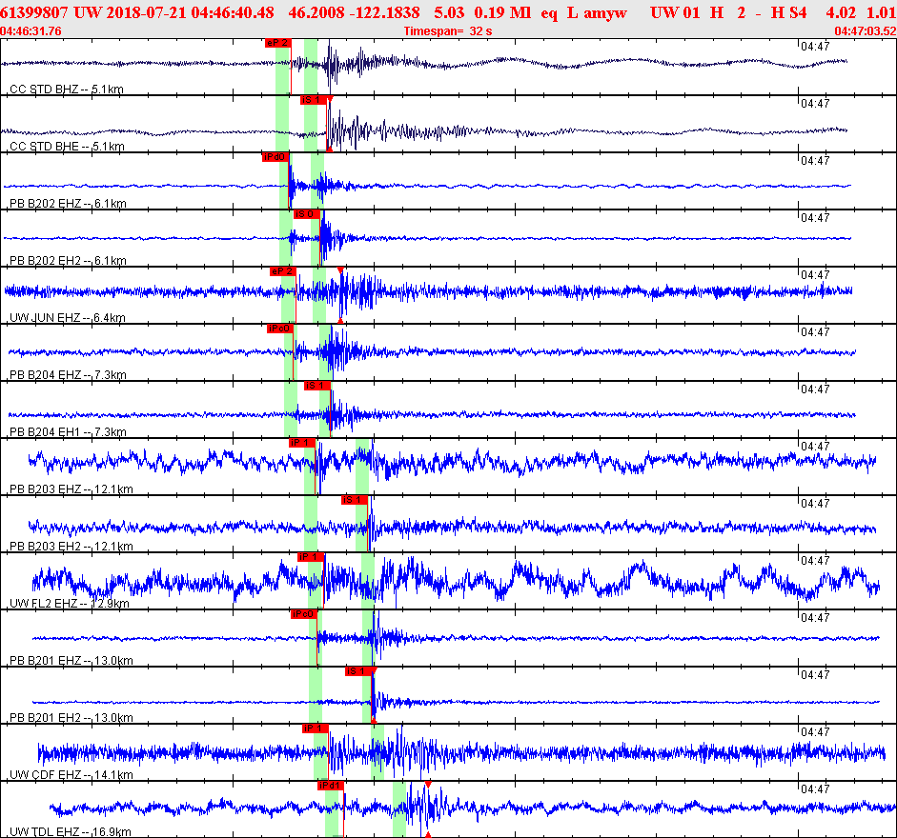The width and height of the screenshot is (897, 838).
Task: Select the 'PB B202 EHZ -- 6.1km' label
Action: point(68,204)
